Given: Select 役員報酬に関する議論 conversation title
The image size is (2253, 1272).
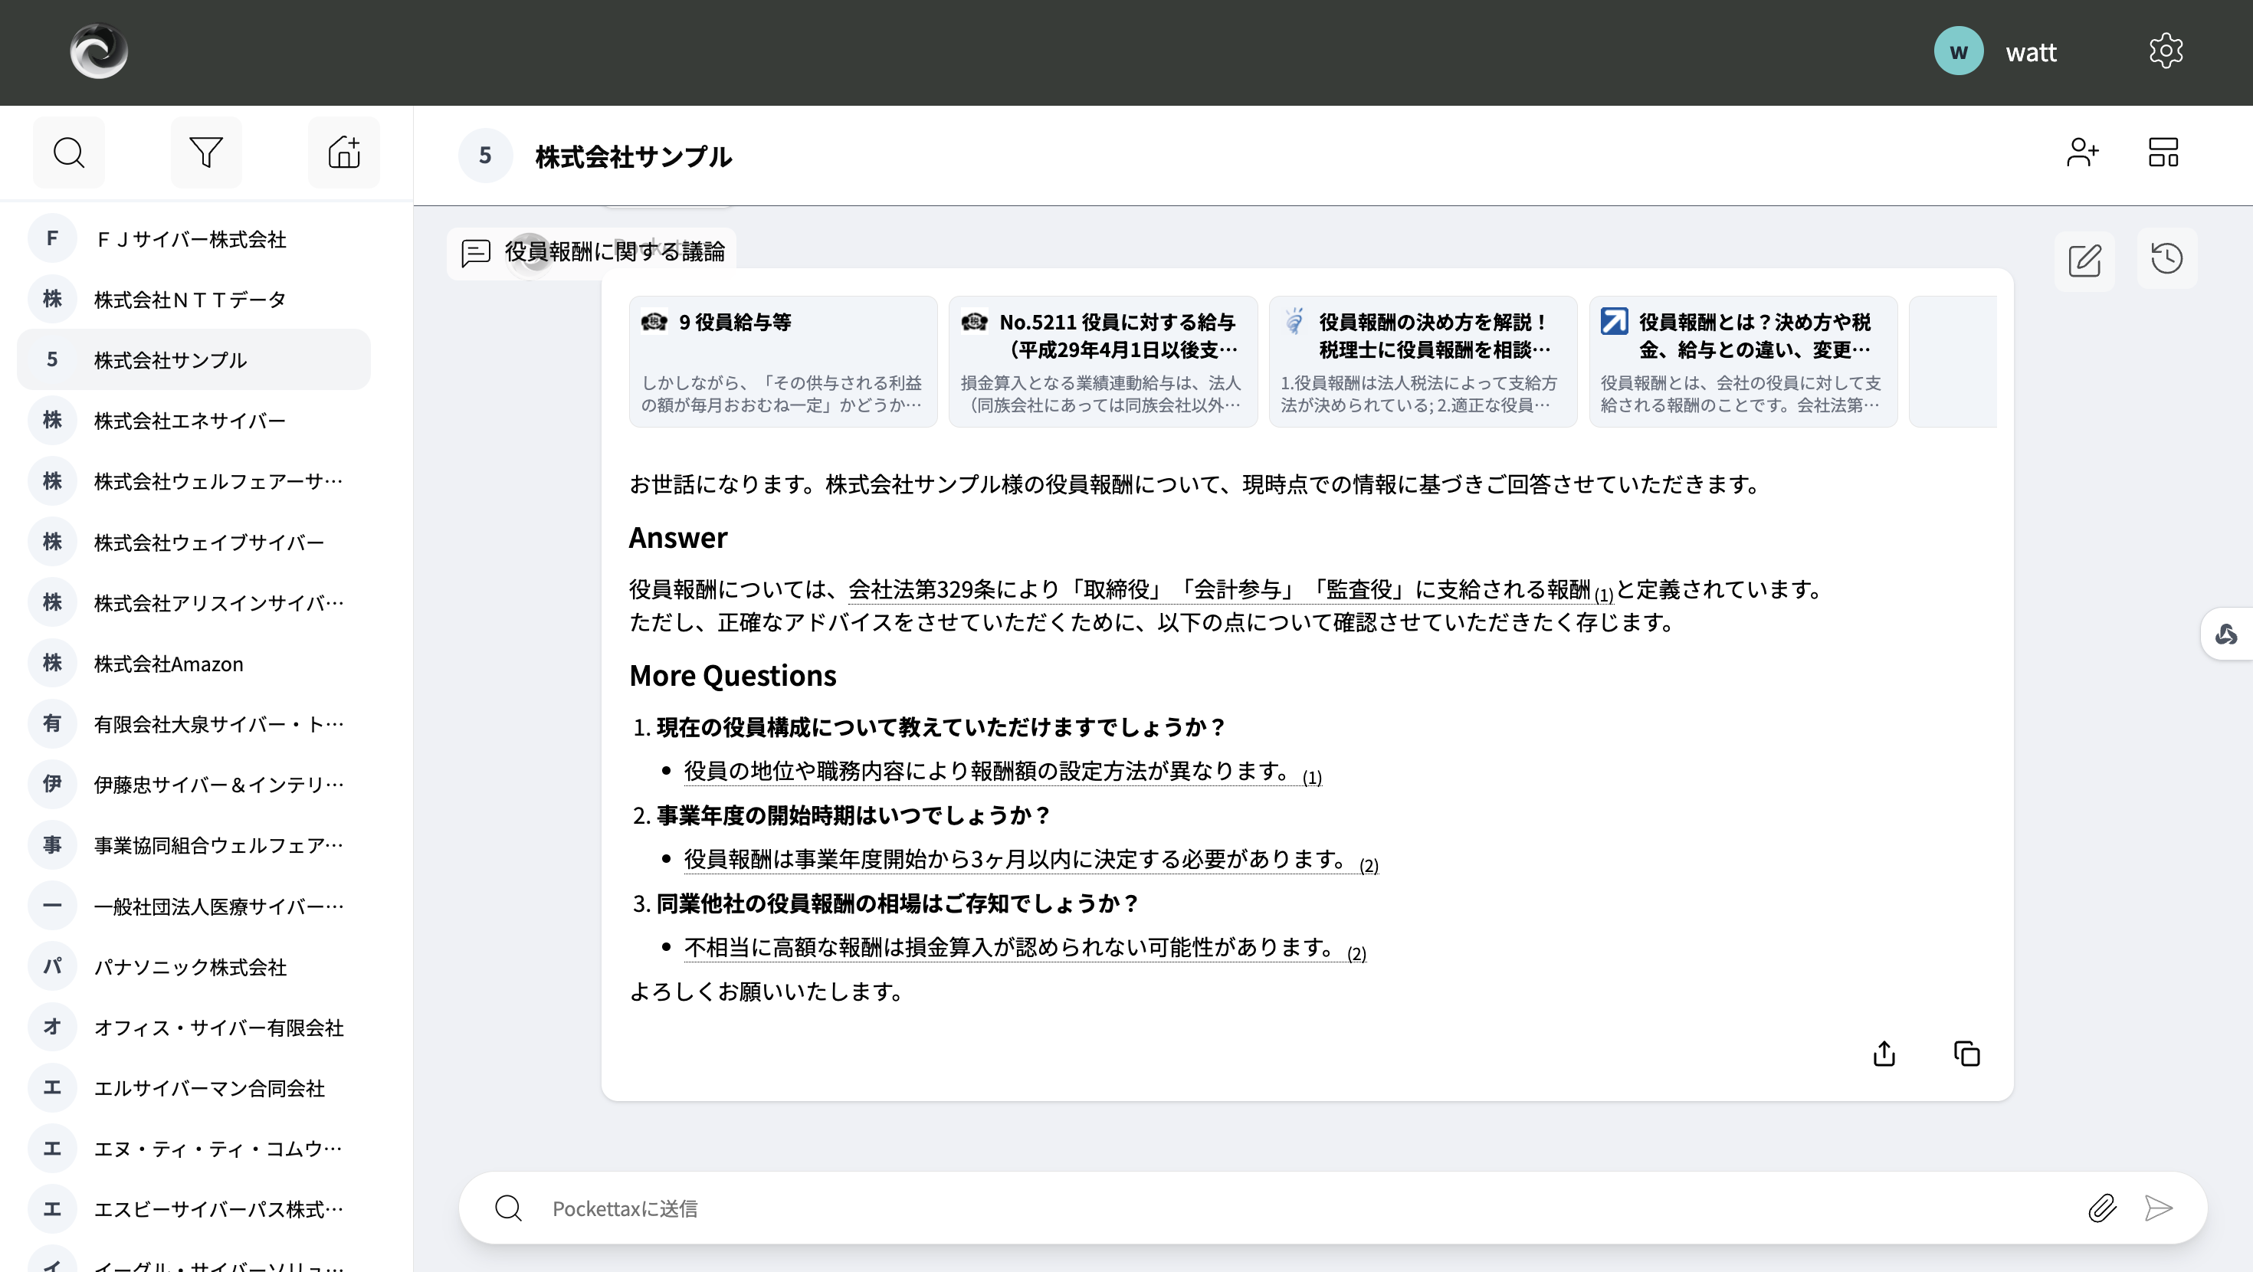Looking at the screenshot, I should pos(615,252).
